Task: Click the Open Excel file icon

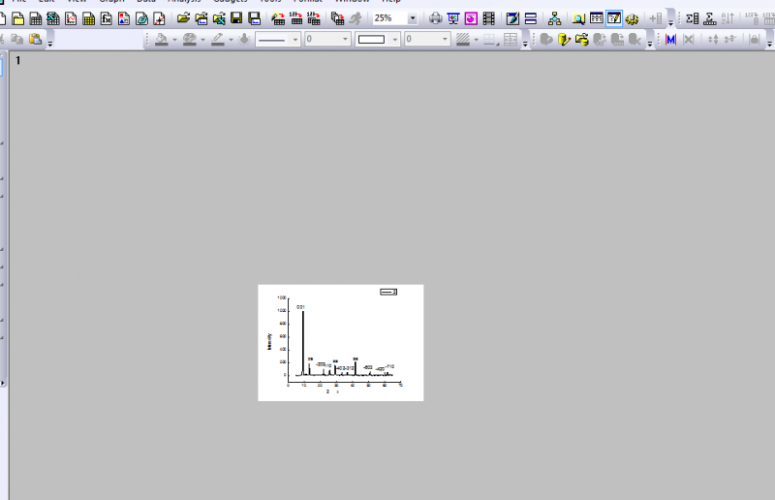Action: (x=219, y=18)
